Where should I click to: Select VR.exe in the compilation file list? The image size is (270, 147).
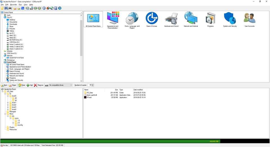89,97
